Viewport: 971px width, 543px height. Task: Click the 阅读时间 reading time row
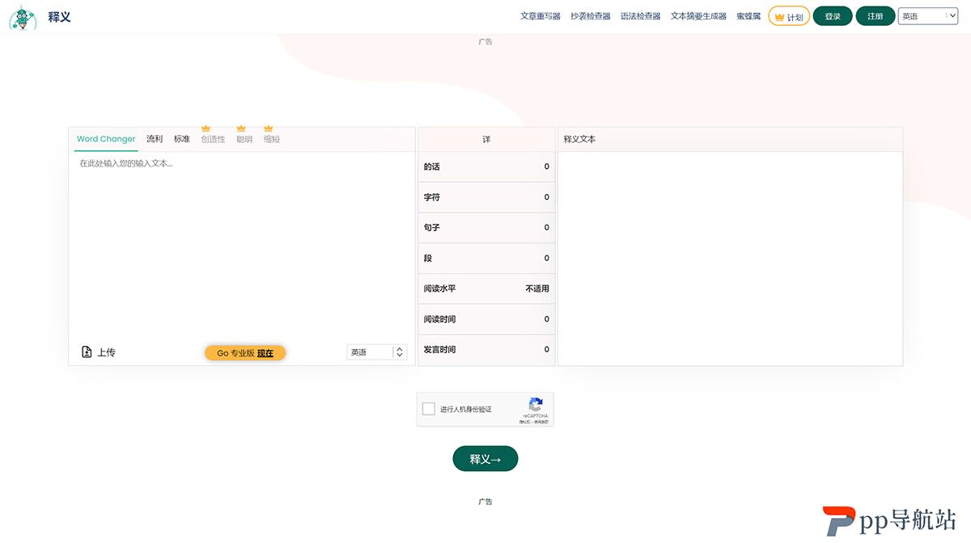click(x=486, y=319)
